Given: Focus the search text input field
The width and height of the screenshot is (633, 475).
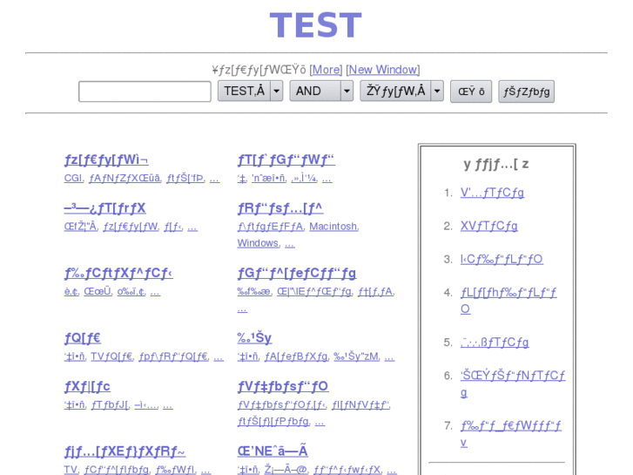Looking at the screenshot, I should click(x=145, y=92).
